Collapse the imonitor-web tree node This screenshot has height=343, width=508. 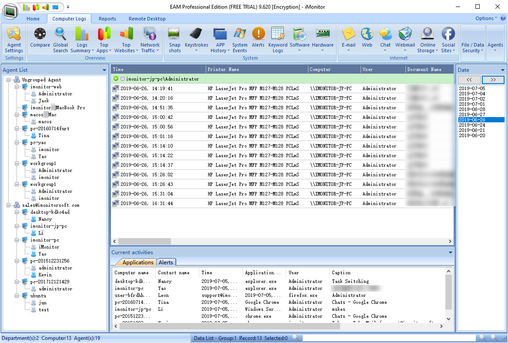[x=17, y=87]
